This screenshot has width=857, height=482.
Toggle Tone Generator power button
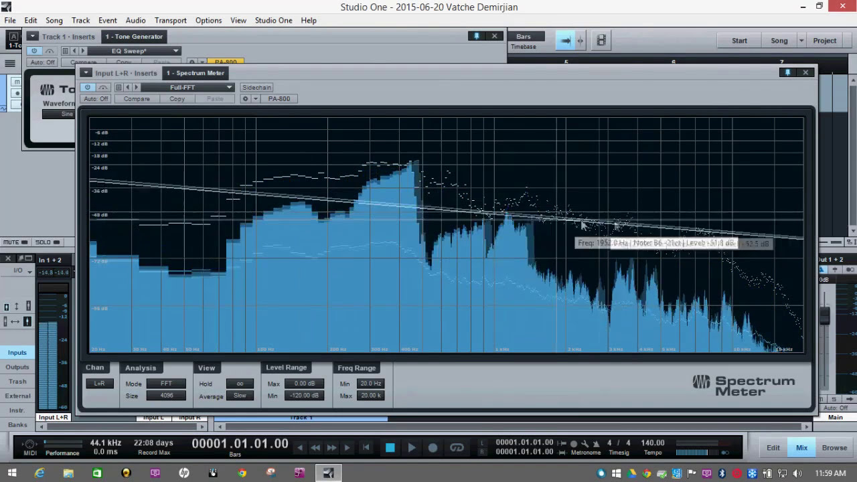click(34, 51)
